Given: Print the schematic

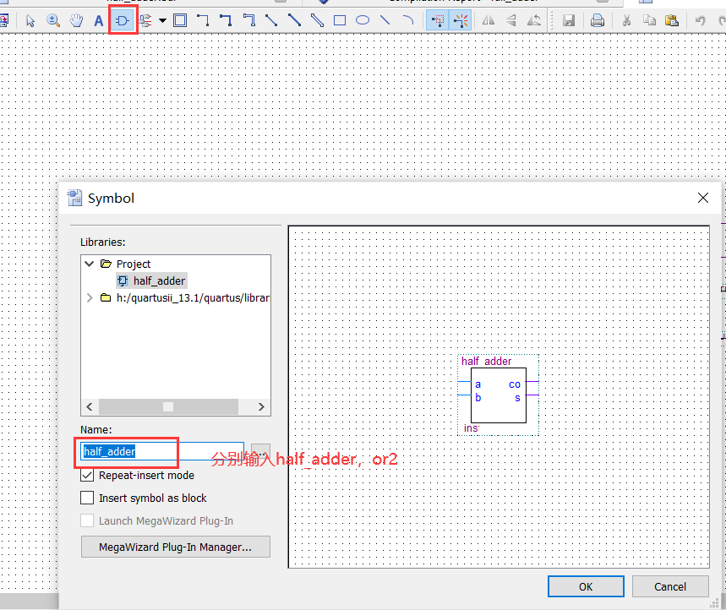Looking at the screenshot, I should click(x=598, y=21).
